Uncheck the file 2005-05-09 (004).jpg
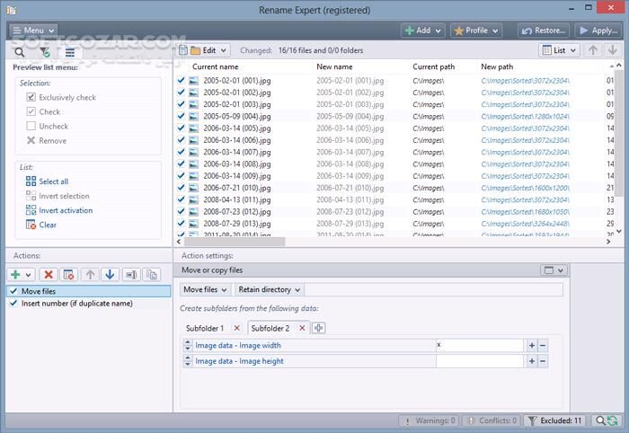 point(181,116)
